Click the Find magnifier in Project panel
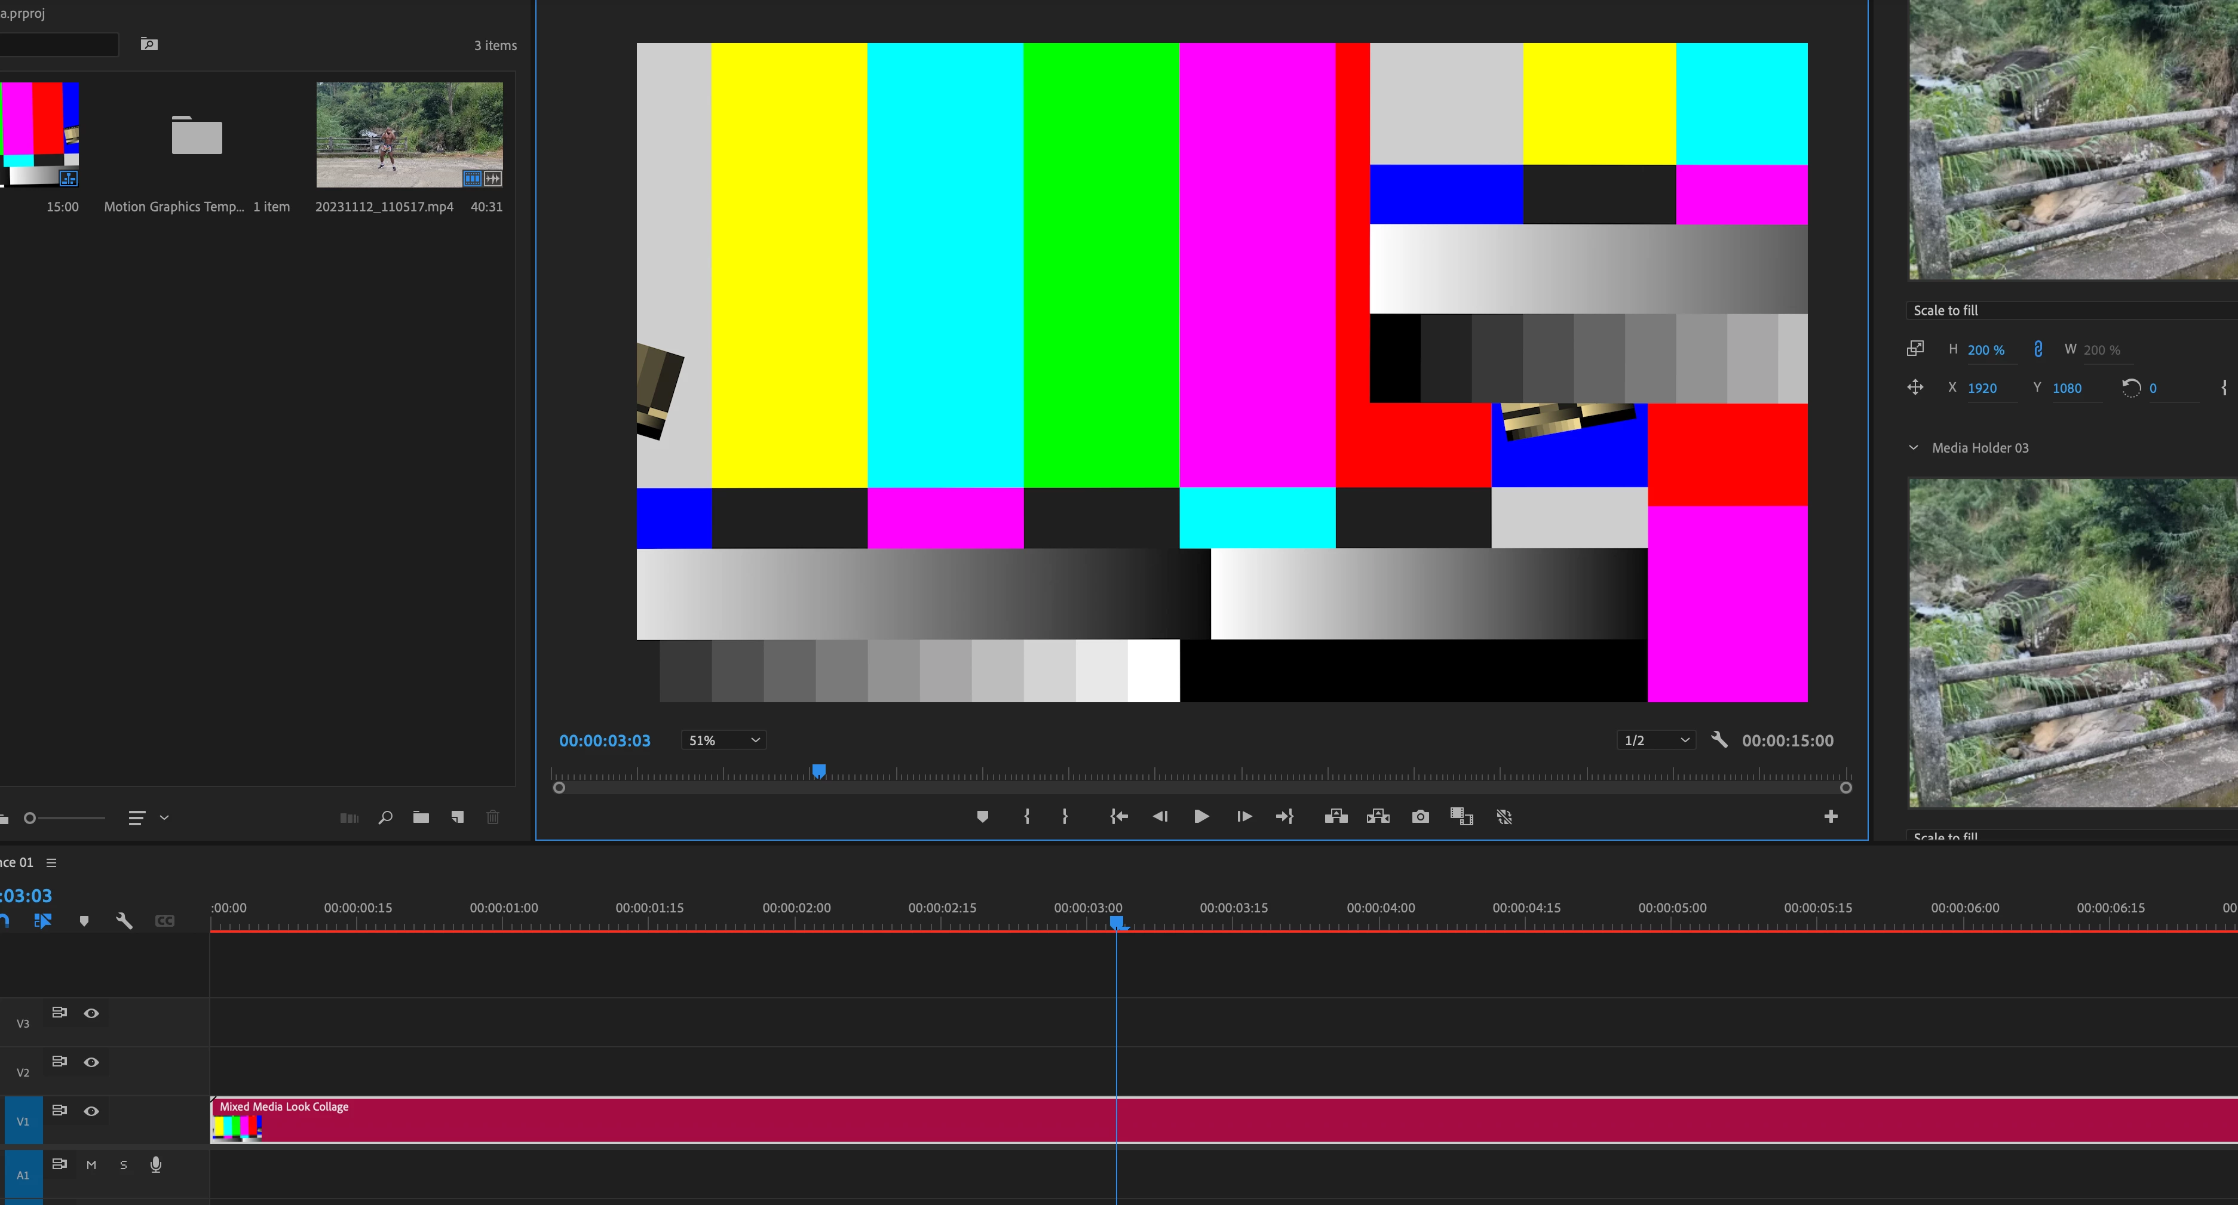 pos(386,817)
